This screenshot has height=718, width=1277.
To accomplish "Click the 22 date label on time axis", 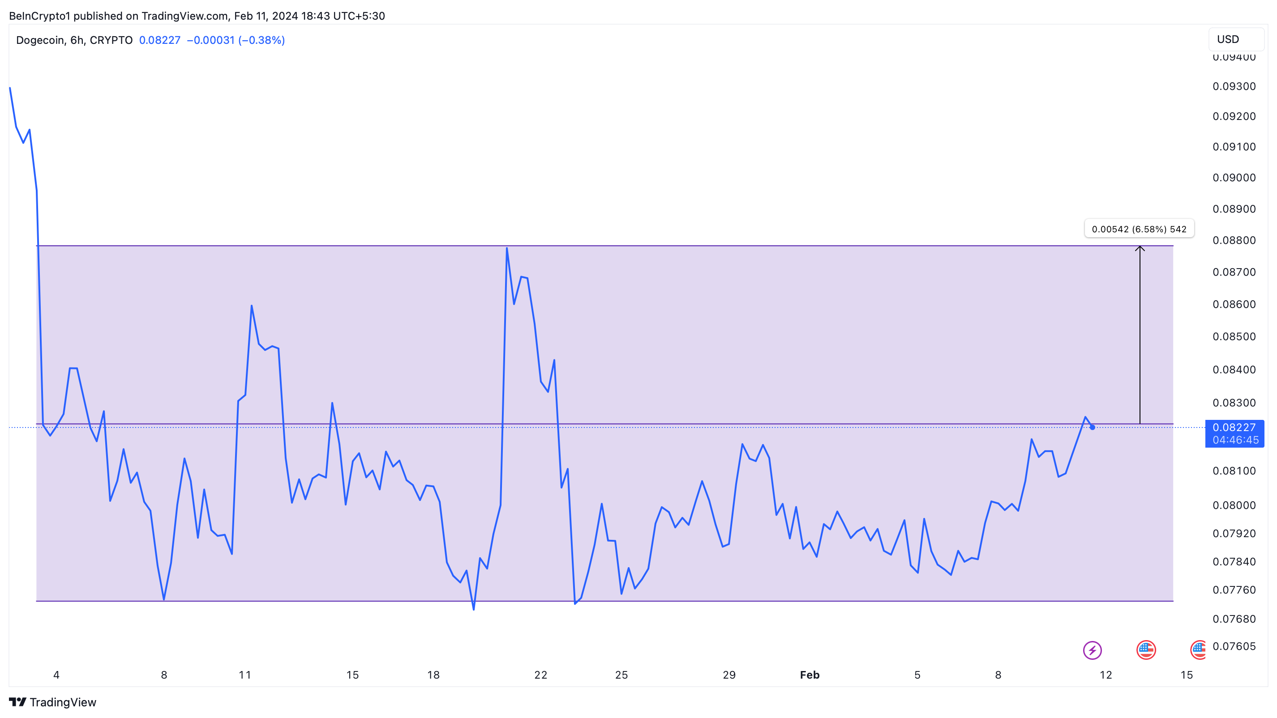I will [x=540, y=675].
